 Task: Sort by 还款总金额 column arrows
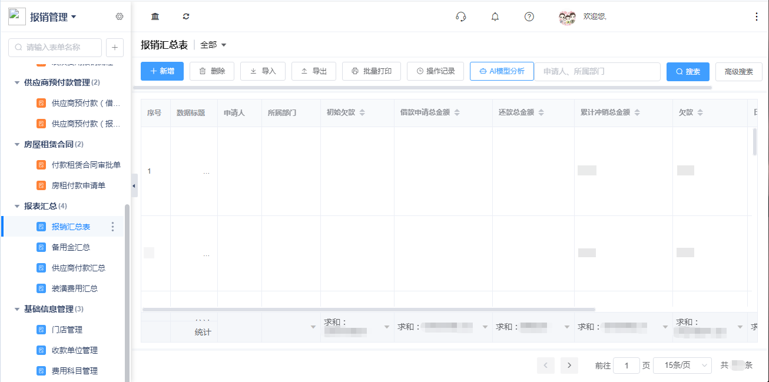pos(541,112)
